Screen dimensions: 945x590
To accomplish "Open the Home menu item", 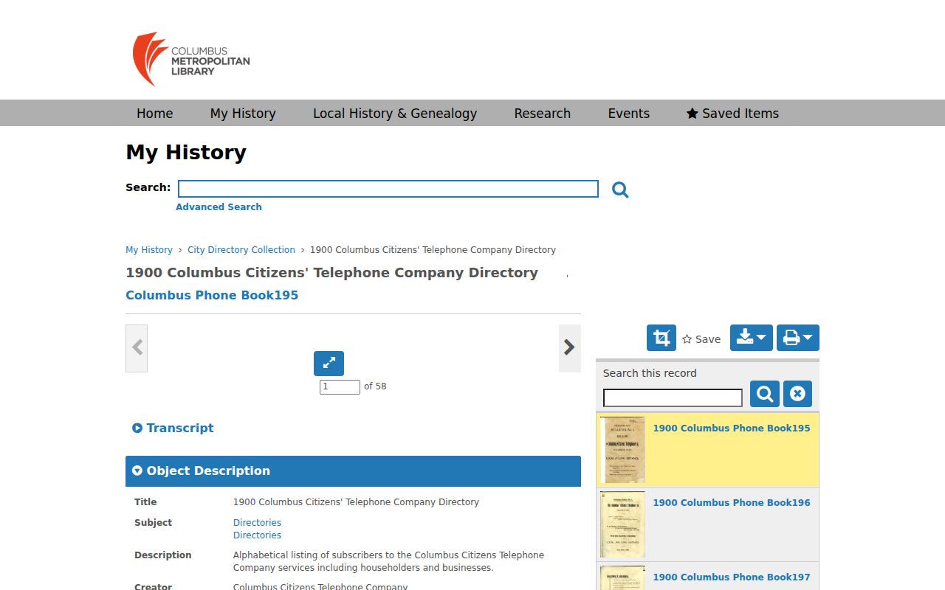I will [x=154, y=113].
